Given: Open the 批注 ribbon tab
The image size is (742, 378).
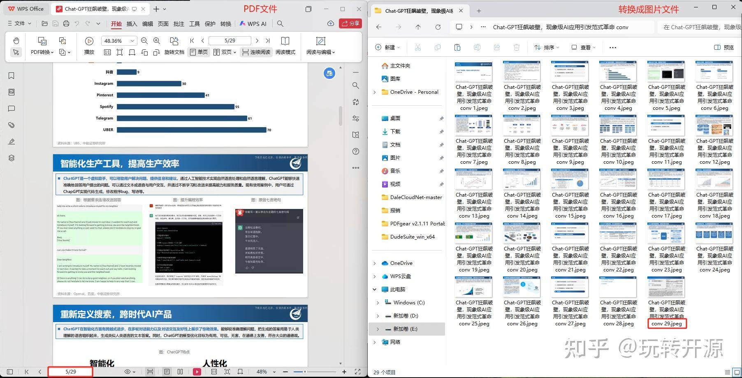Looking at the screenshot, I should pos(179,24).
